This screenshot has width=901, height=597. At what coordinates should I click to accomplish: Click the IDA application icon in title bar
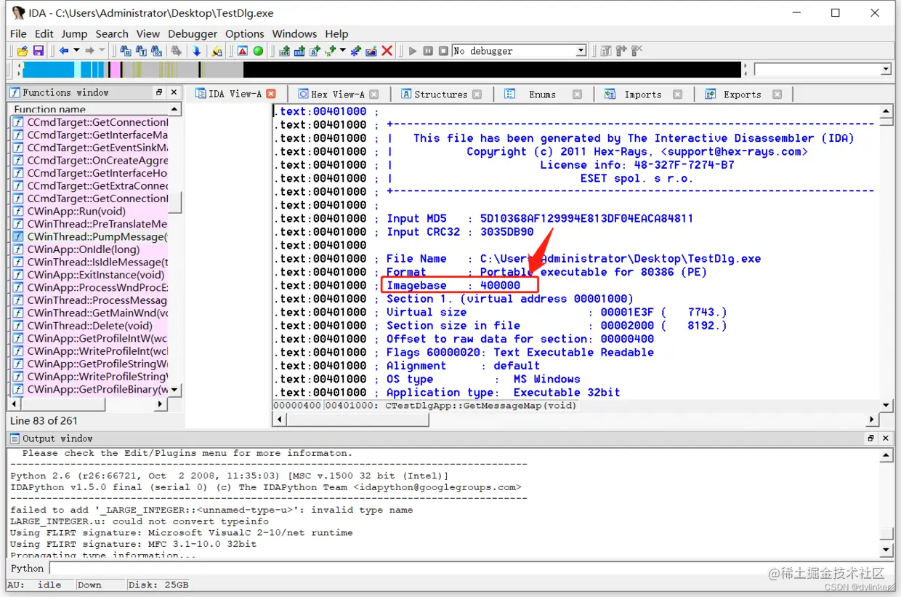[18, 13]
